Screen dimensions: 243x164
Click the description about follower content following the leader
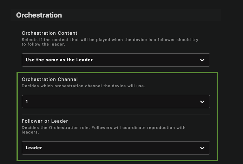(110, 42)
